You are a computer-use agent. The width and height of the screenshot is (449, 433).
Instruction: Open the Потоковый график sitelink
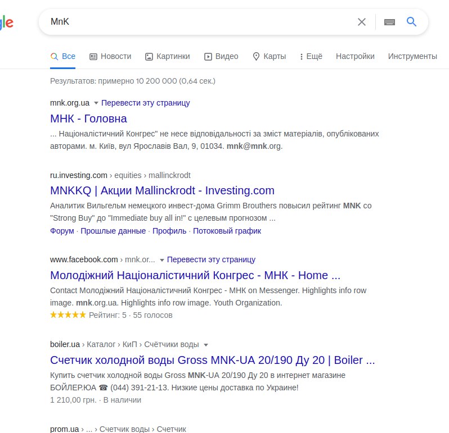click(227, 231)
